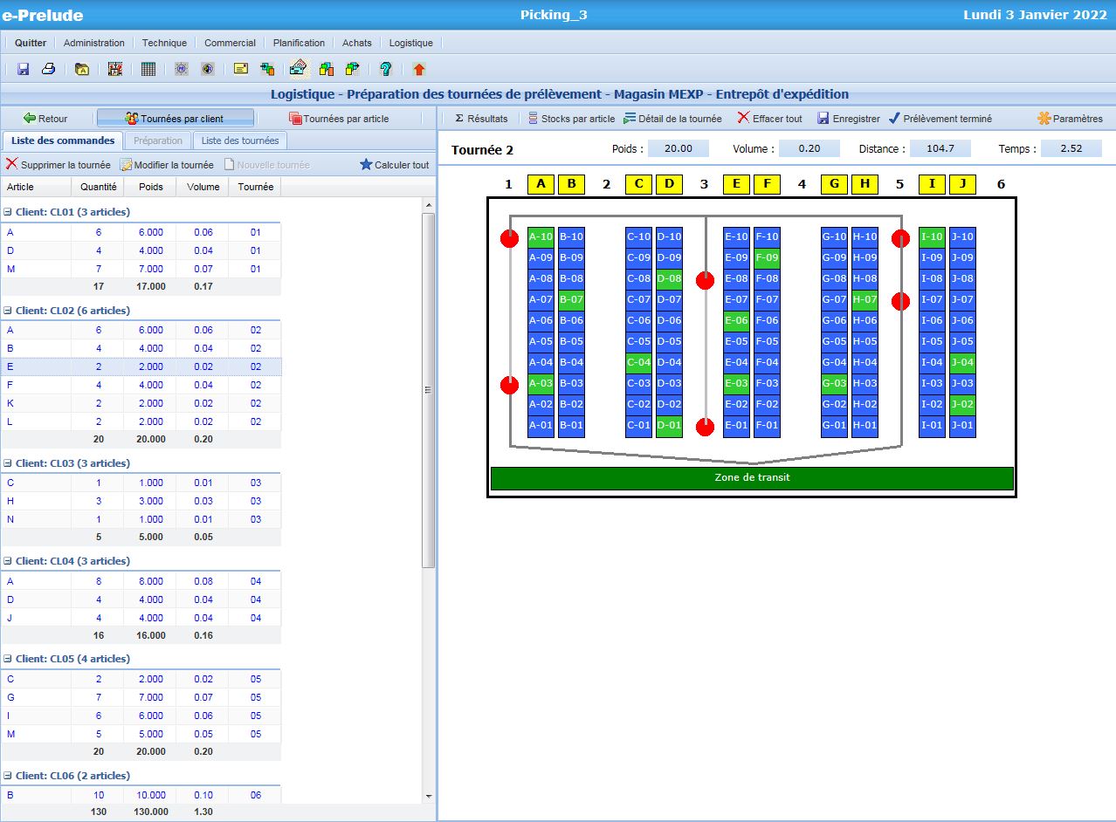Click the order list scrollbar down arrow
This screenshot has width=1116, height=822.
coord(428,796)
